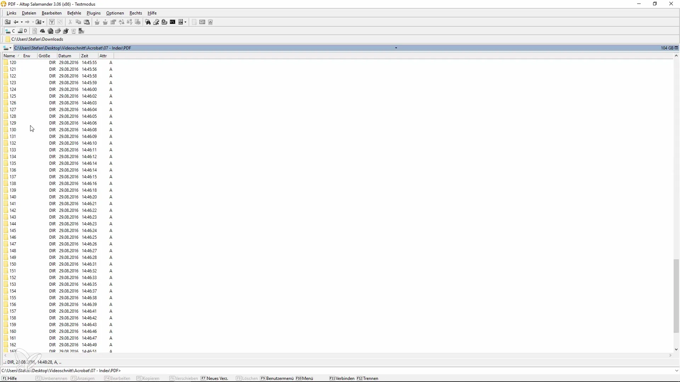Click the scrollbar up arrow
Viewport: 680px width, 382px height.
coord(676,56)
